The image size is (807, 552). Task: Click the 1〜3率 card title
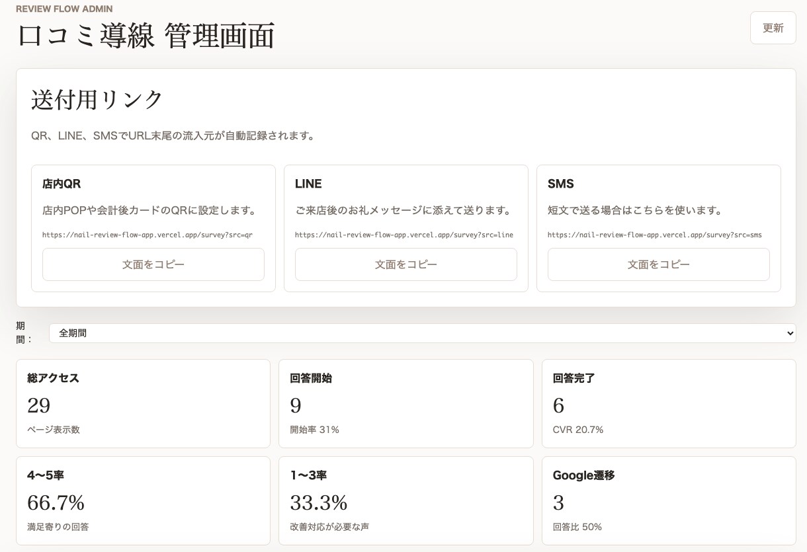pyautogui.click(x=308, y=475)
